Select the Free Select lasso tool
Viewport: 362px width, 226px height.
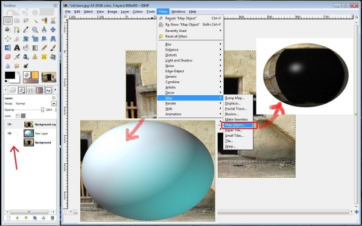26,20
